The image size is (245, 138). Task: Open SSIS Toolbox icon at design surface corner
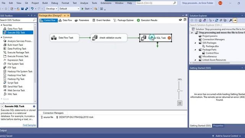click(185, 20)
